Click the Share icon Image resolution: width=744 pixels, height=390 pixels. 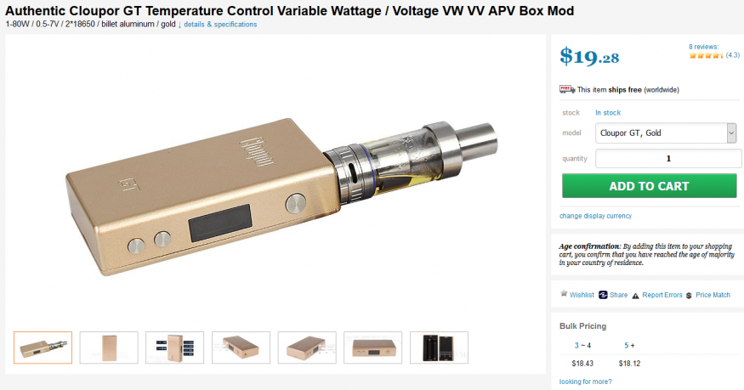click(603, 295)
